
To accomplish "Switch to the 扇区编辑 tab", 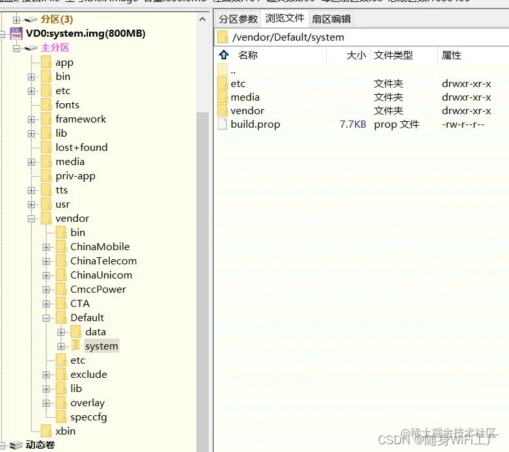I will coord(331,19).
